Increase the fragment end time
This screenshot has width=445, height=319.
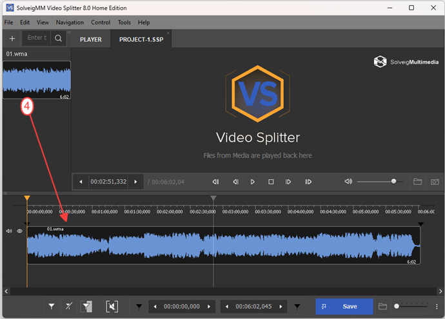[281, 307]
